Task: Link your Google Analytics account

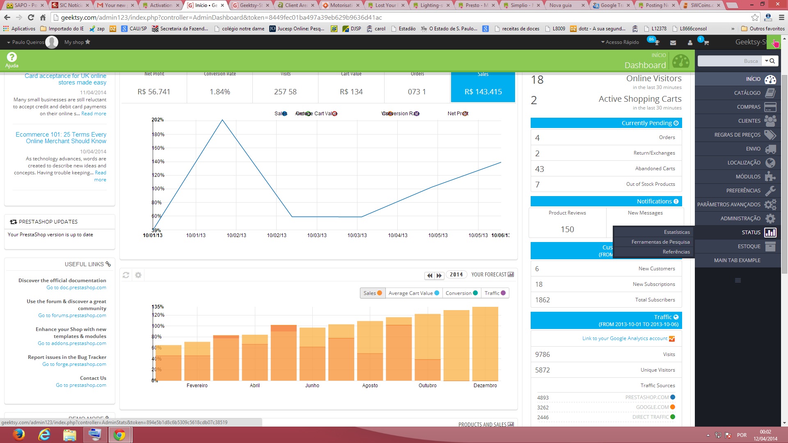Action: click(x=625, y=338)
